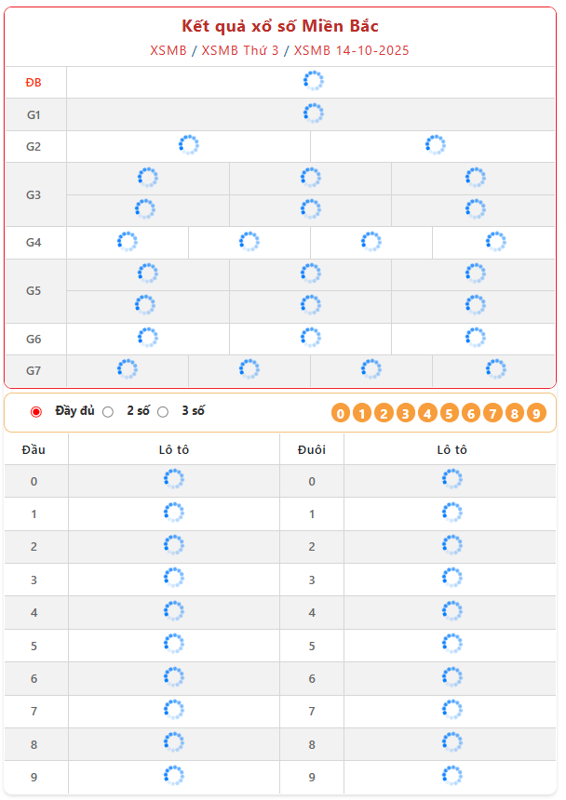Viewport: 566px width, 800px height.
Task: Click the orange number 9 circle
Action: [x=536, y=413]
